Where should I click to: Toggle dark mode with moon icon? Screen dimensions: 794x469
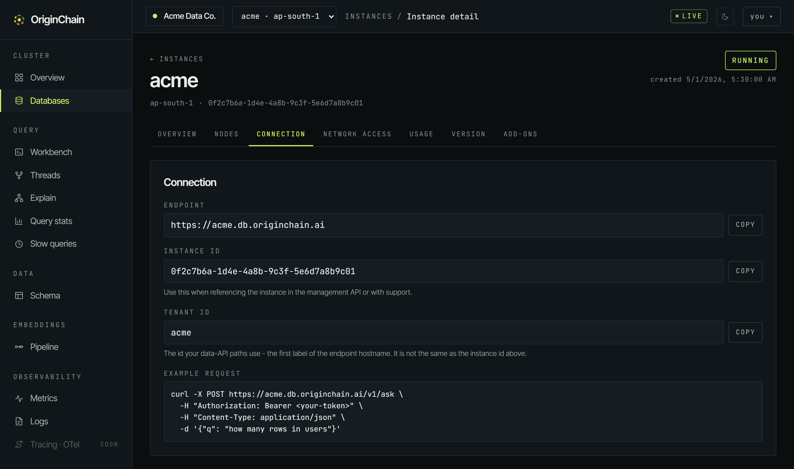click(x=725, y=17)
